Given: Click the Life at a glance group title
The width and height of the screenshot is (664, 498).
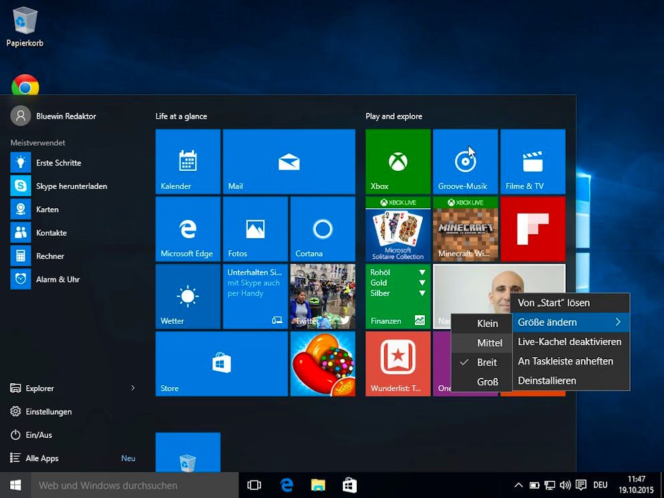Looking at the screenshot, I should coord(181,116).
